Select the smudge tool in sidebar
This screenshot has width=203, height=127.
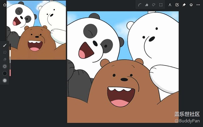pyautogui.click(x=5, y=52)
